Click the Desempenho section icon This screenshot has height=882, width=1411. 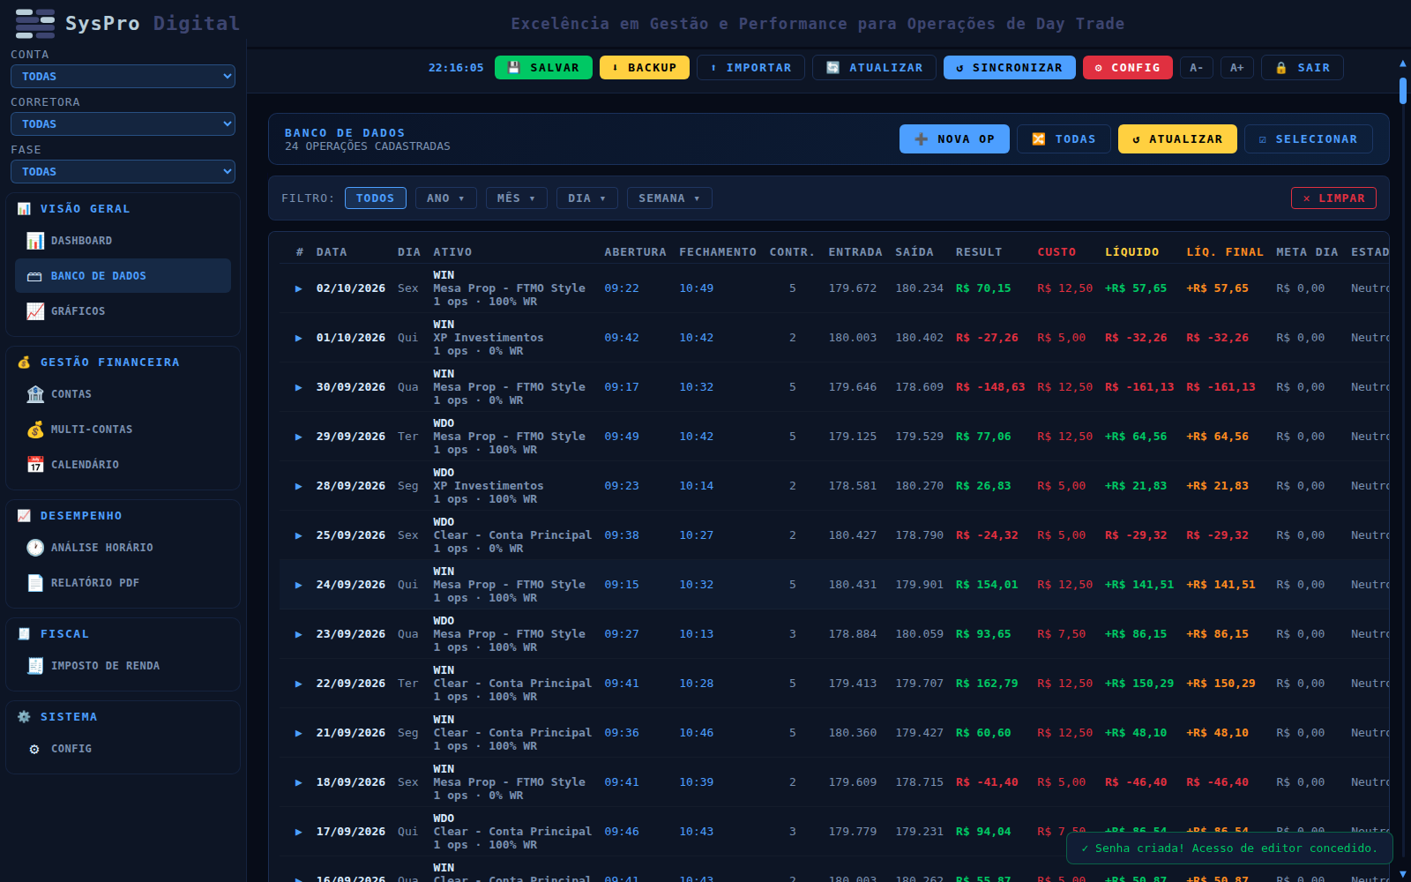[x=24, y=516]
